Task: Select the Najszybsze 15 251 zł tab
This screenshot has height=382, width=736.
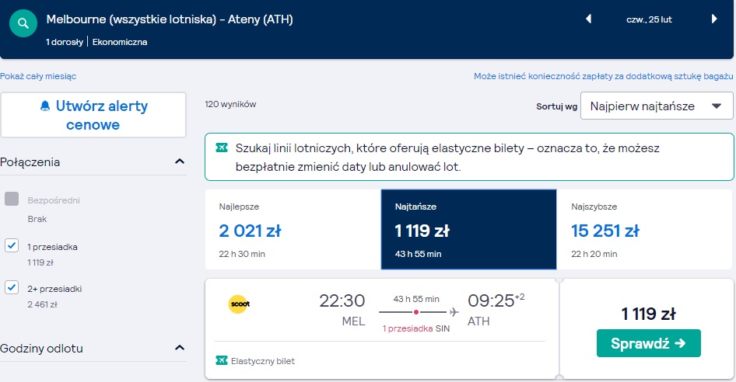Action: coord(644,230)
